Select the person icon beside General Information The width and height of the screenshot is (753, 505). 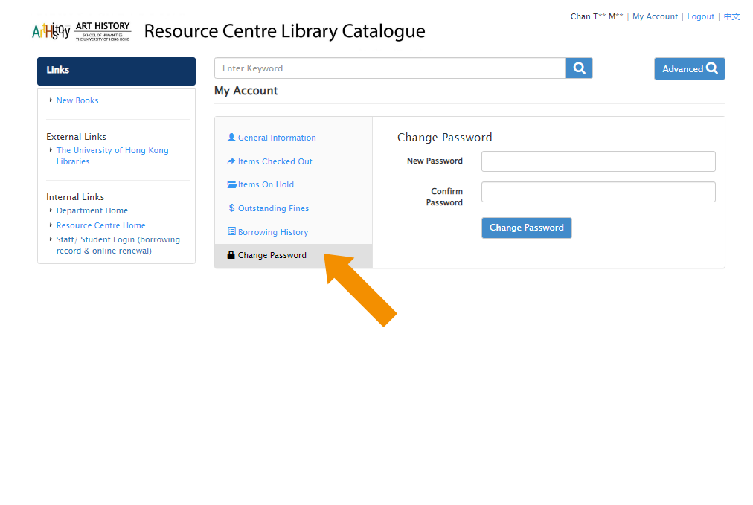coord(231,137)
